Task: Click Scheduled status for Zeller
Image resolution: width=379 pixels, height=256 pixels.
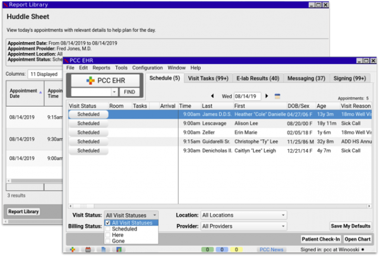Action: 88,132
